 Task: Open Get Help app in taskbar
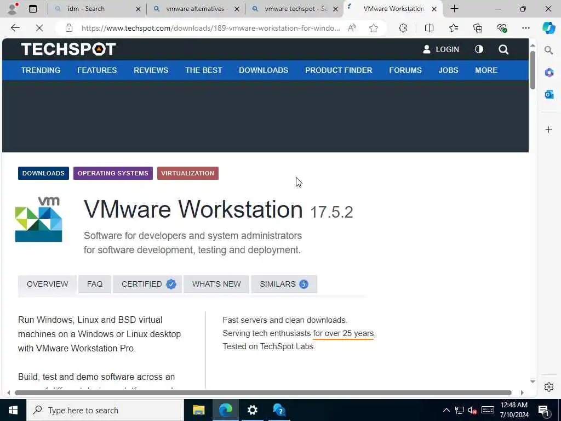[x=279, y=410]
